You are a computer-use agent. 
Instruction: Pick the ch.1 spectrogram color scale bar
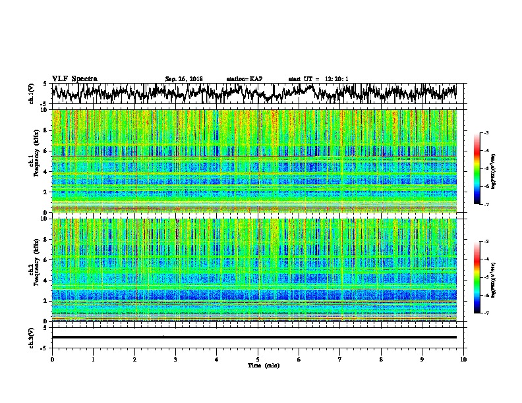point(477,169)
